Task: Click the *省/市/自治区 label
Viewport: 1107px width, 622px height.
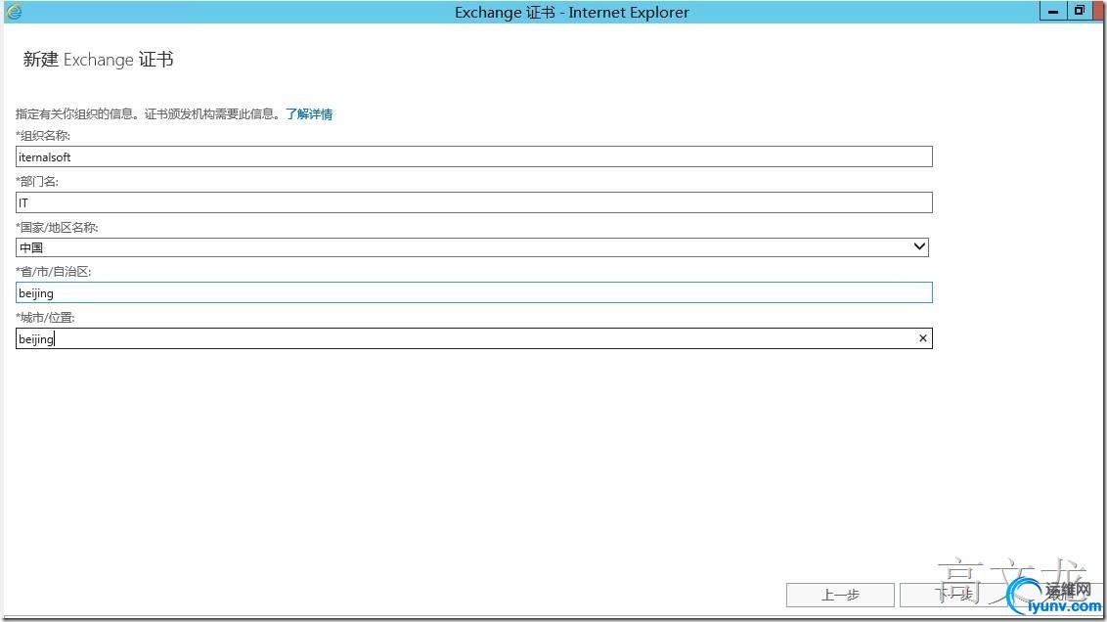Action: (x=54, y=272)
